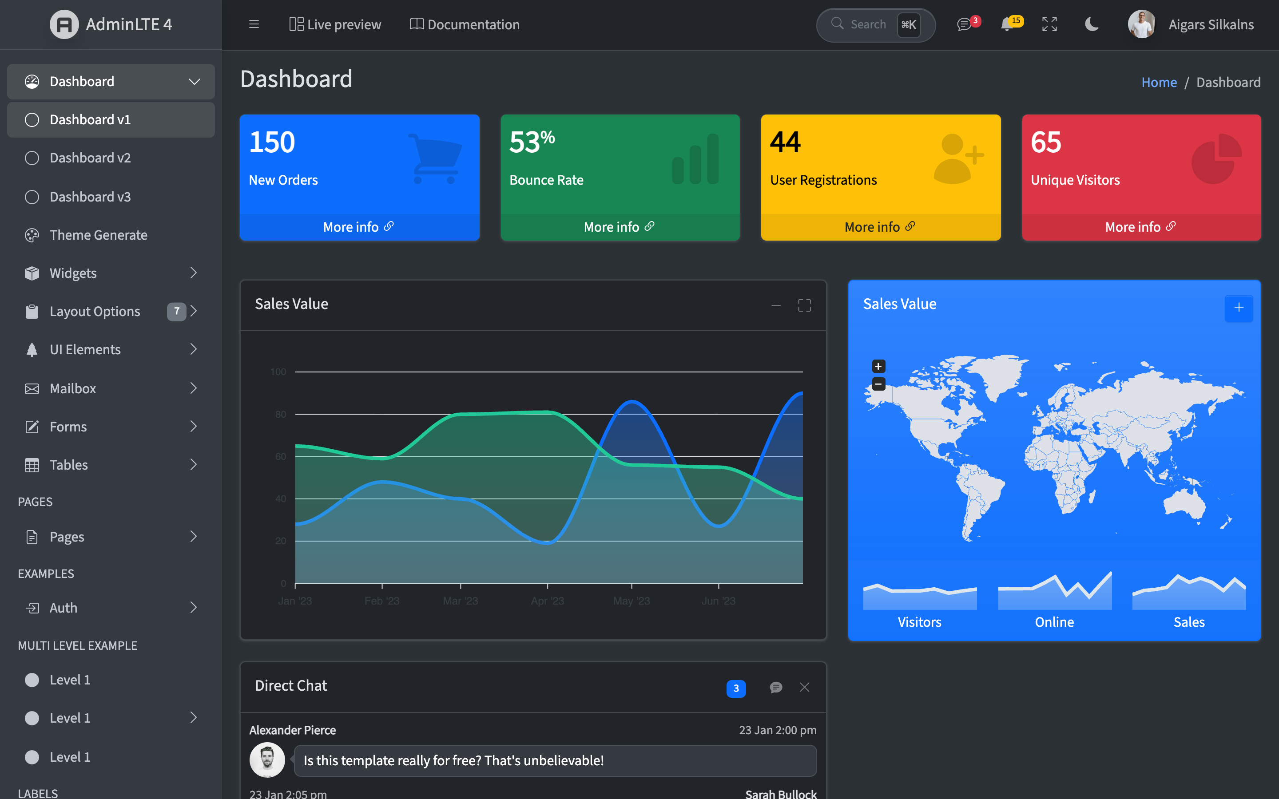This screenshot has width=1279, height=799.
Task: Open Theme Generate menu item
Action: [111, 235]
